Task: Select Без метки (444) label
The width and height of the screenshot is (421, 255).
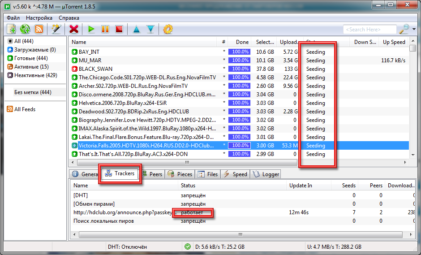Action: point(33,92)
